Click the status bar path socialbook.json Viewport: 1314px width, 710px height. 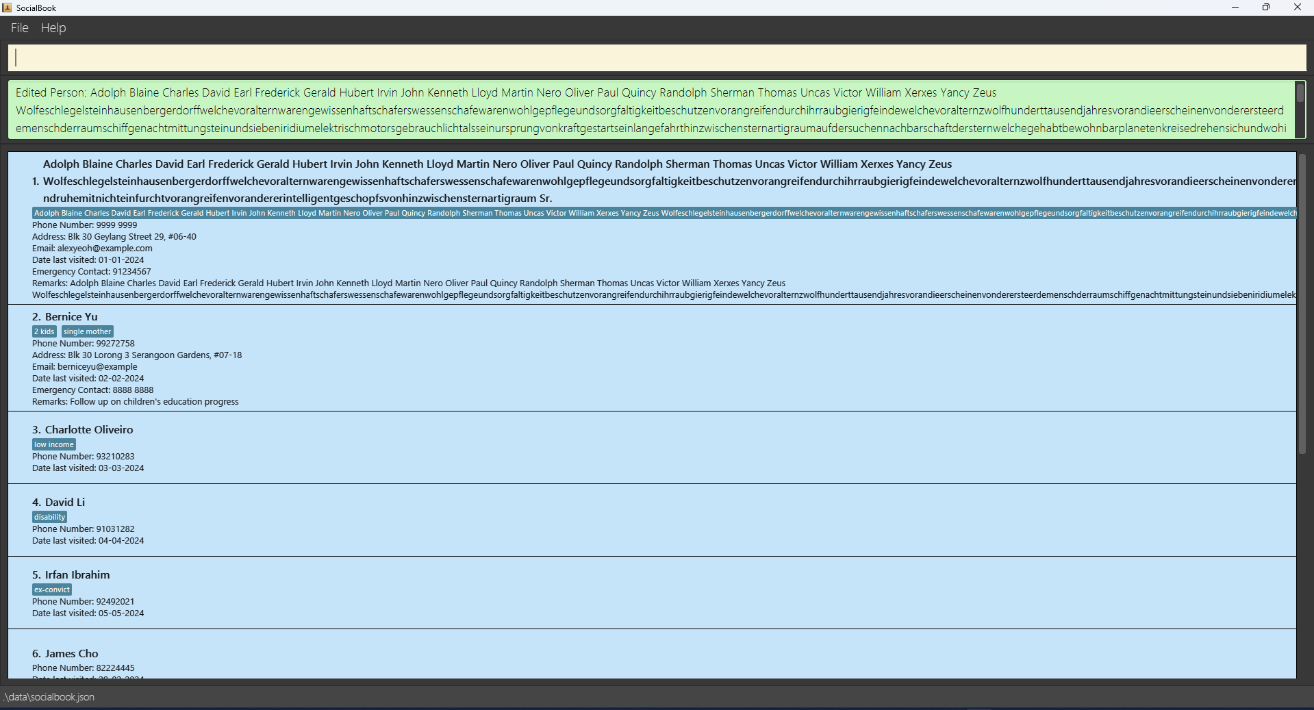[49, 697]
